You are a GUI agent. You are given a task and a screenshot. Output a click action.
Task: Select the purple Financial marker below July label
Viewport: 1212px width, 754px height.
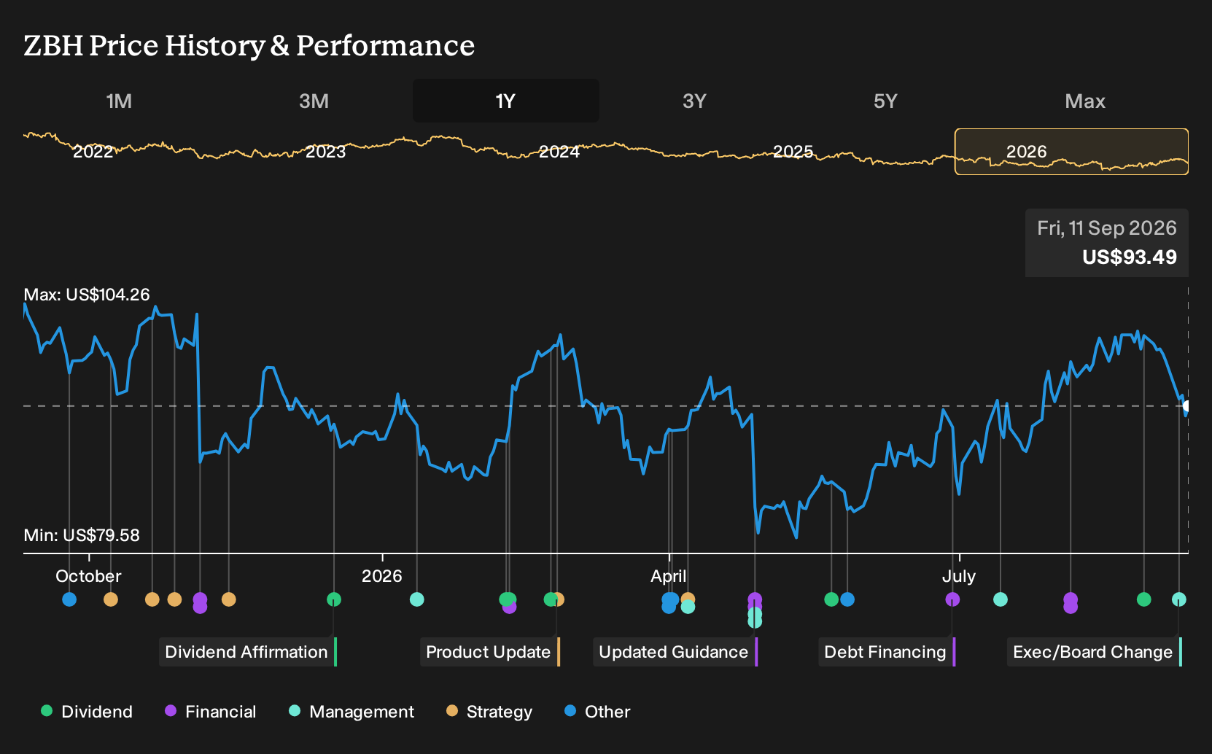pyautogui.click(x=952, y=599)
